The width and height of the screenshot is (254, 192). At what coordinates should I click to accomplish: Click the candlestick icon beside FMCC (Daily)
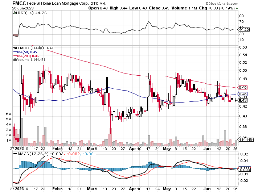(x=15, y=48)
